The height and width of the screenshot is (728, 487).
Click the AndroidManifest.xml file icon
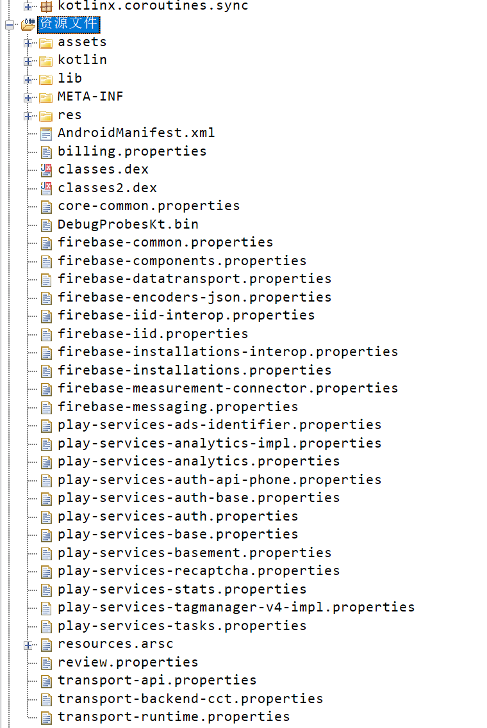46,134
